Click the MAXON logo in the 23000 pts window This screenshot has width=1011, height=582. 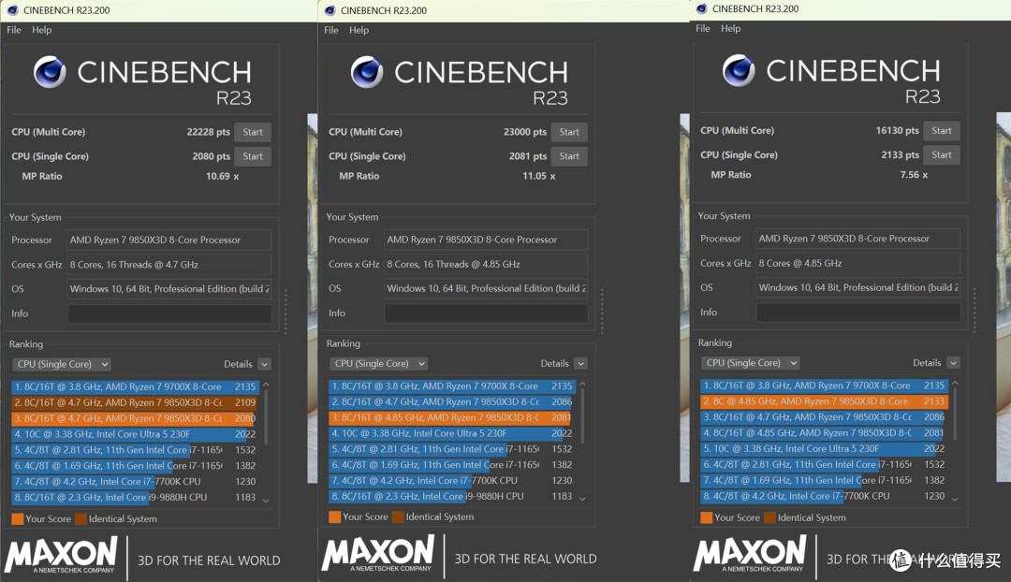click(378, 554)
